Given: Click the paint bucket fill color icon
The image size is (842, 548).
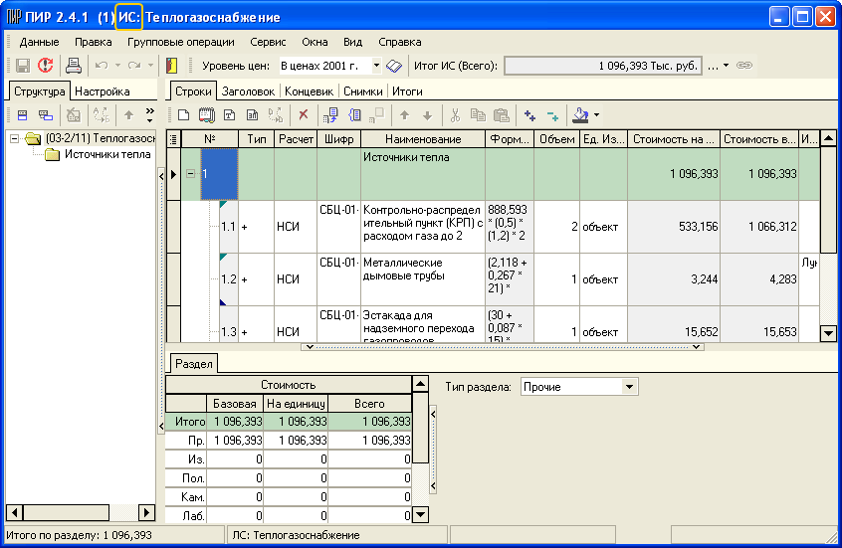Looking at the screenshot, I should coord(580,115).
